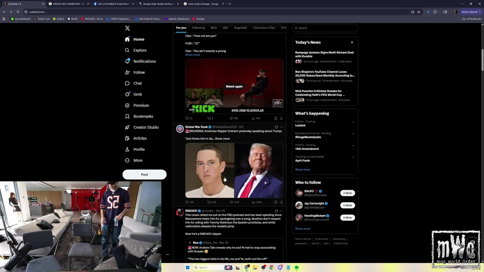Open Spotify from the taskbar
484x272 pixels.
(296, 267)
